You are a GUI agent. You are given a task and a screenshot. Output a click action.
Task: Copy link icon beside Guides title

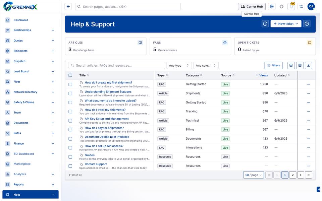pos(81,155)
